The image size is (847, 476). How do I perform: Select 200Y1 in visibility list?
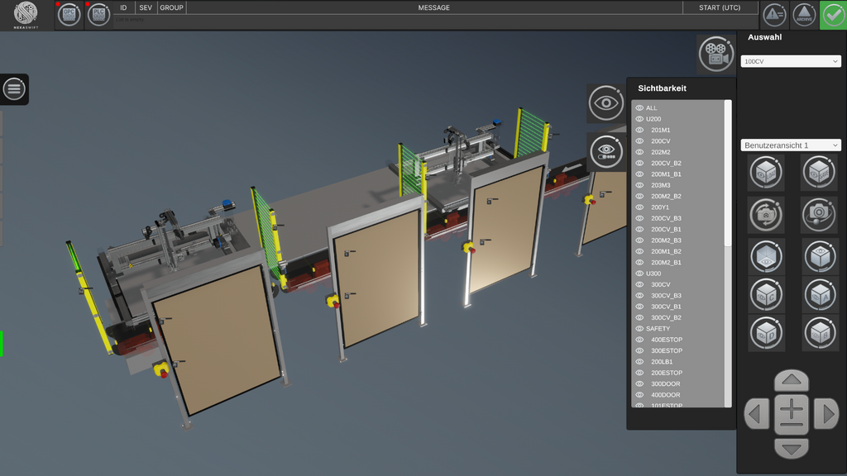click(x=660, y=207)
